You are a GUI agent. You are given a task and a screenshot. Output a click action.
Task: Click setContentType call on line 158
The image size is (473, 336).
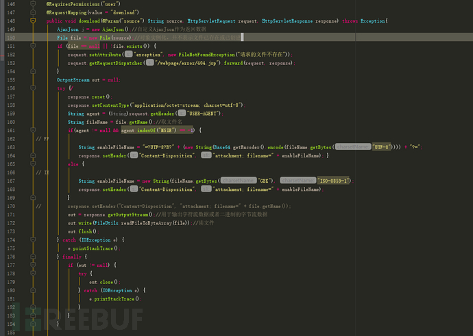[110, 105]
